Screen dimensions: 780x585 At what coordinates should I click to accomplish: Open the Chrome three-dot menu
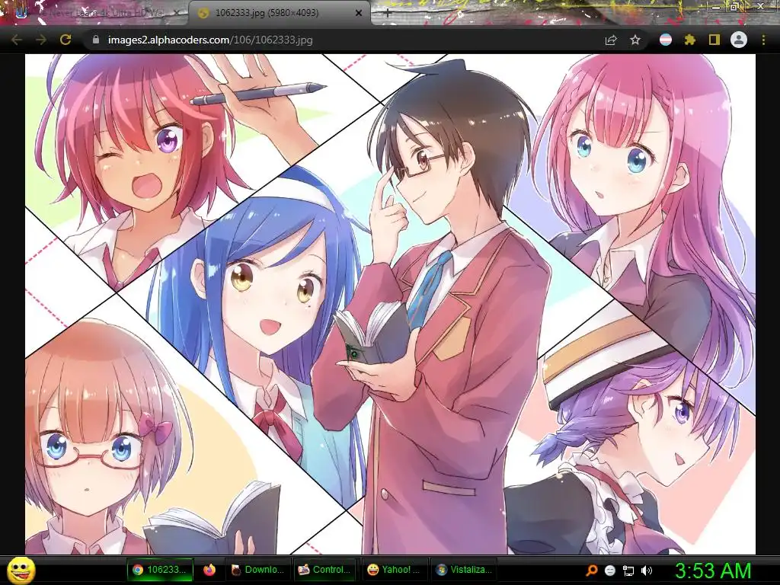[763, 40]
